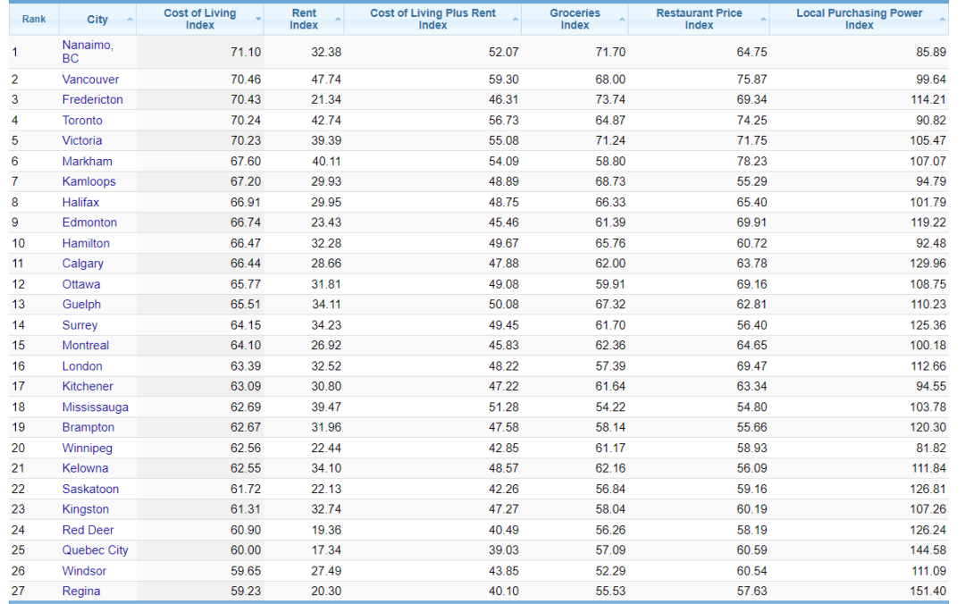This screenshot has height=604, width=965.
Task: Open the Fredericton city link
Action: (x=92, y=100)
